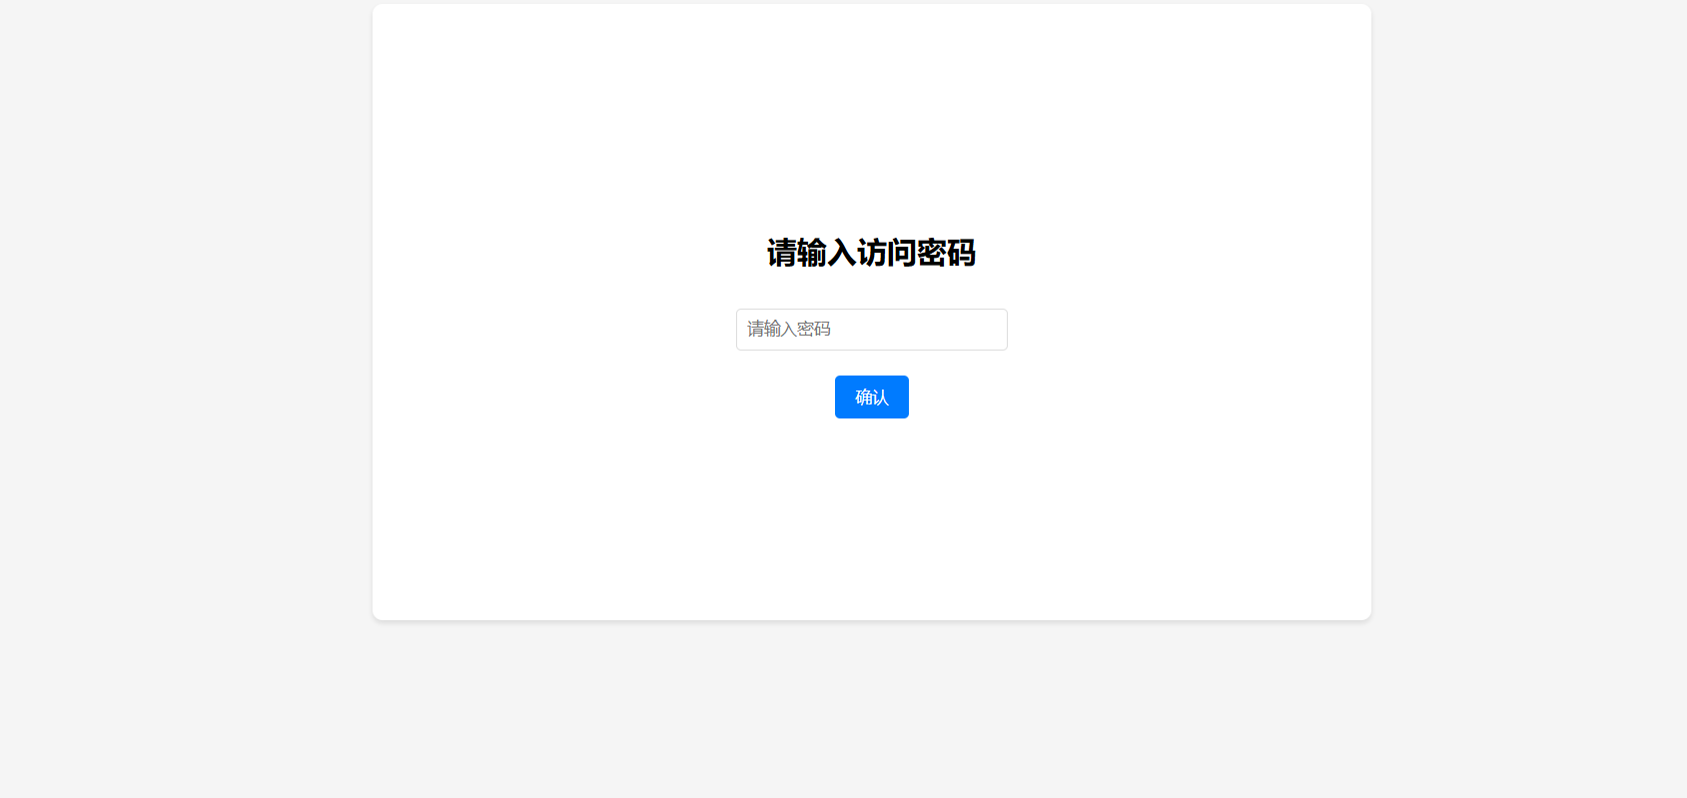Image resolution: width=1687 pixels, height=798 pixels.
Task: Click the right end of the password field
Action: coord(989,330)
